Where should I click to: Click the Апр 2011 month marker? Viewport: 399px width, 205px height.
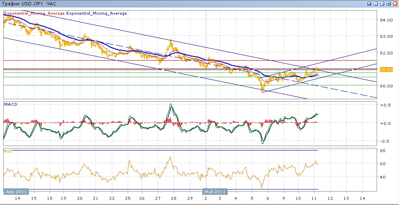click(16, 191)
